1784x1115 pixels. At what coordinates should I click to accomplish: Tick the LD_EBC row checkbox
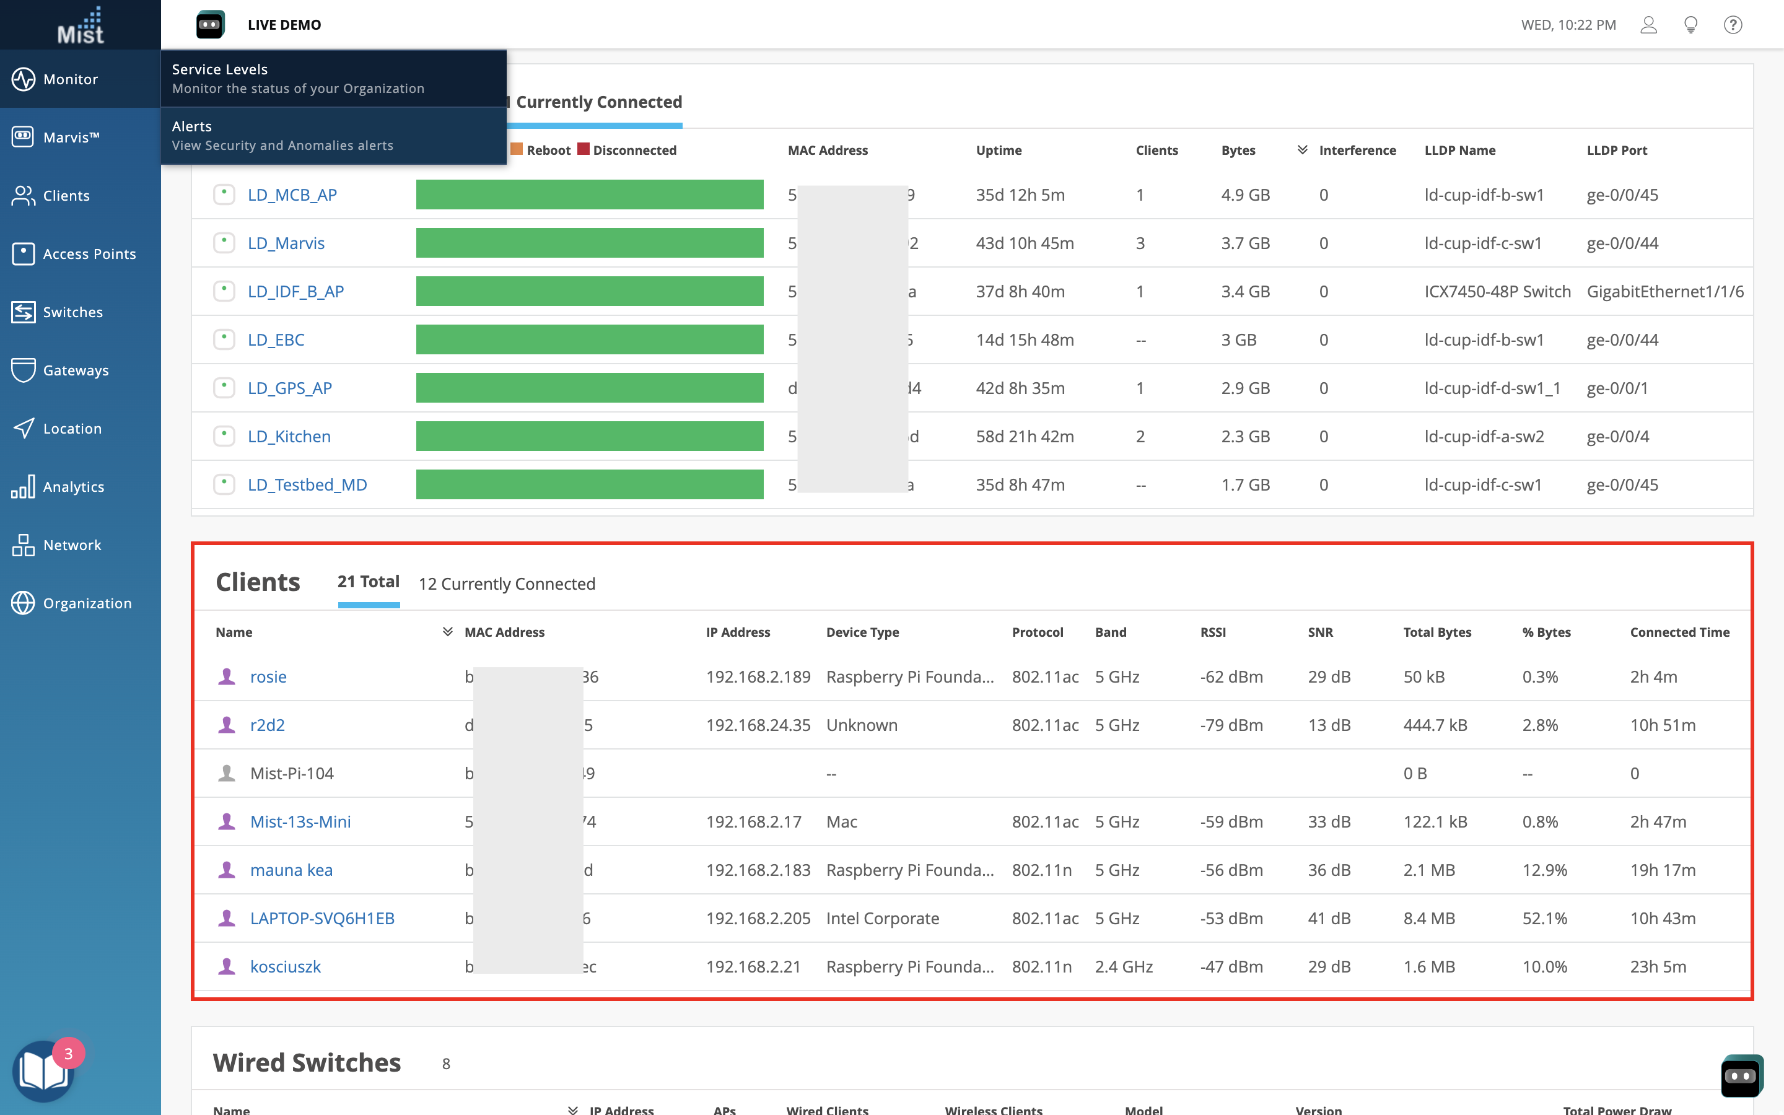[224, 339]
